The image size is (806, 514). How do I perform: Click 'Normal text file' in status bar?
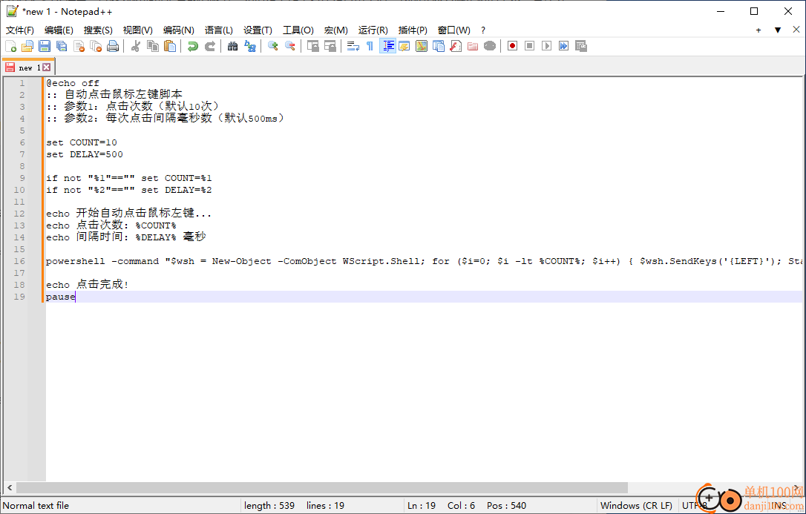click(36, 506)
